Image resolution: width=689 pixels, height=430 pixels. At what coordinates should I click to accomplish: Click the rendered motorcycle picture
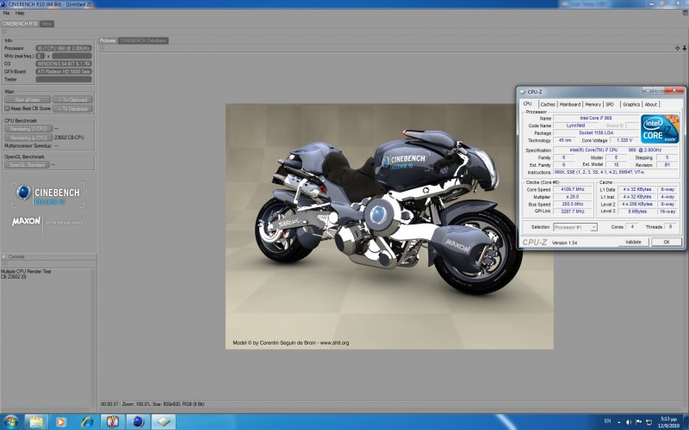click(x=389, y=226)
